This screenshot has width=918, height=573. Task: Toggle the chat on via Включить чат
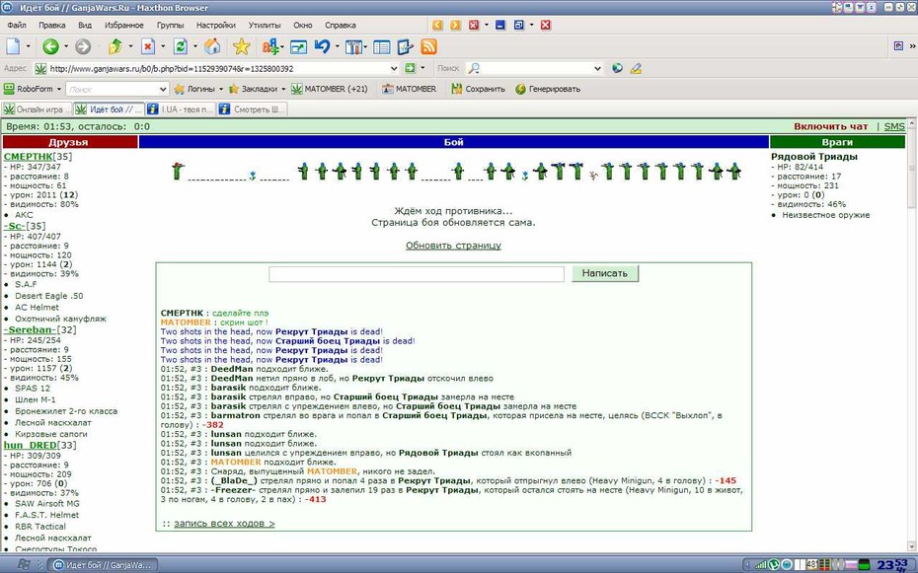831,126
